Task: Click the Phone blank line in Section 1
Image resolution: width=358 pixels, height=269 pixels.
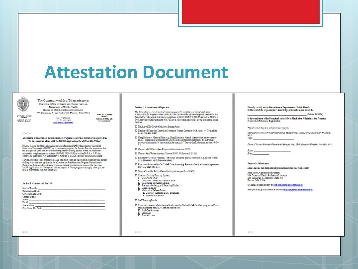Action: [67, 200]
